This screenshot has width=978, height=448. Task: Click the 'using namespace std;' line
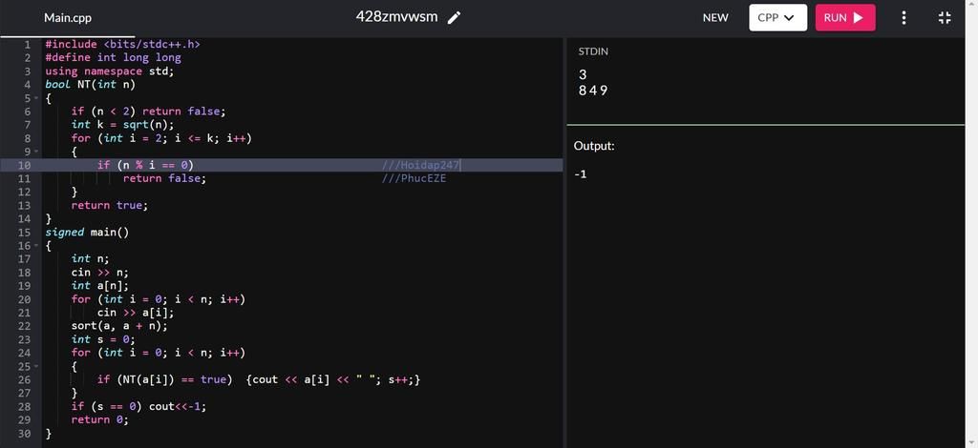(x=110, y=71)
